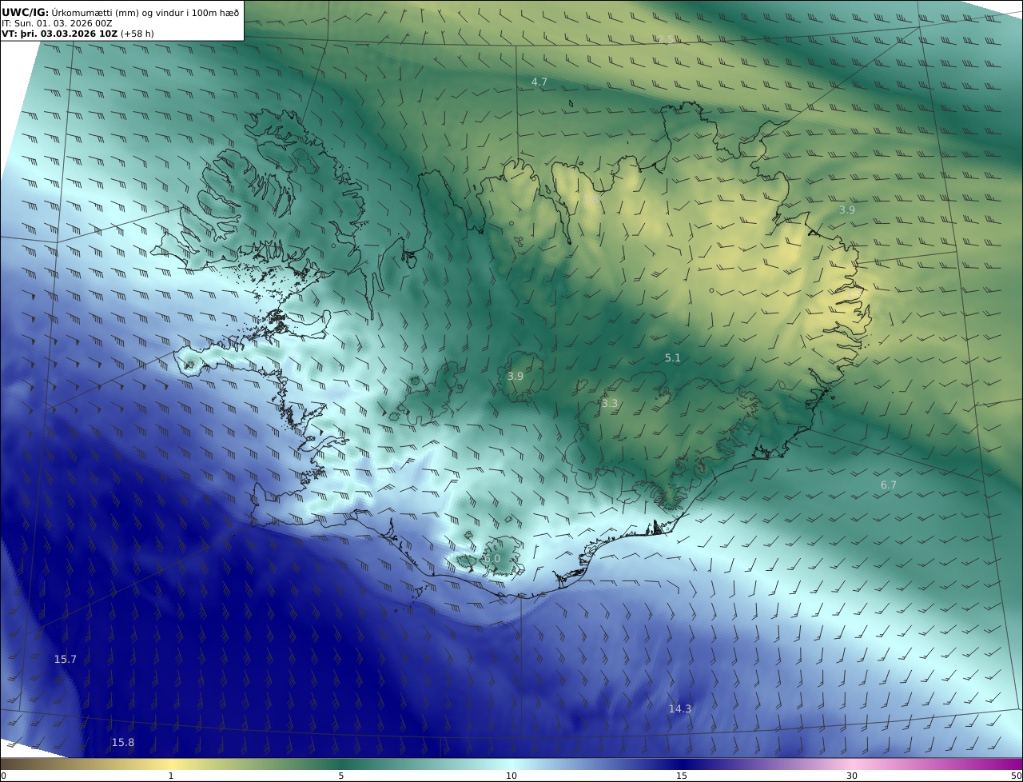This screenshot has height=782, width=1023.
Task: Click the 6.7 value southeast of Iceland
Action: (889, 485)
